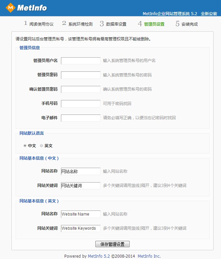This screenshot has height=259, width=221.
Task: Focus the 确认管理员密码 input field
Action: click(x=81, y=89)
